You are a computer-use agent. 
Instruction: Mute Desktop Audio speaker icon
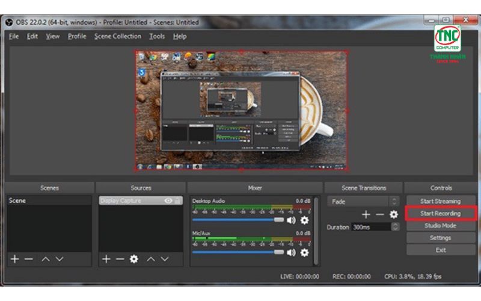(x=291, y=220)
